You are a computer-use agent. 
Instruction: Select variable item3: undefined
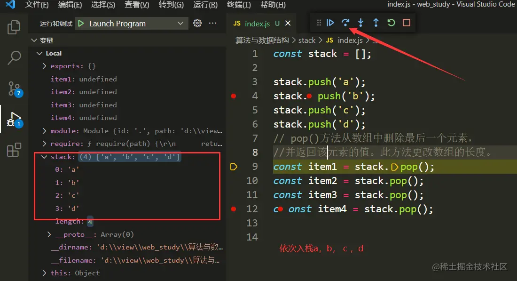84,105
